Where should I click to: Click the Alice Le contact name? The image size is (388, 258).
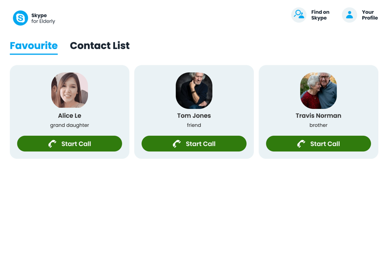(69, 116)
